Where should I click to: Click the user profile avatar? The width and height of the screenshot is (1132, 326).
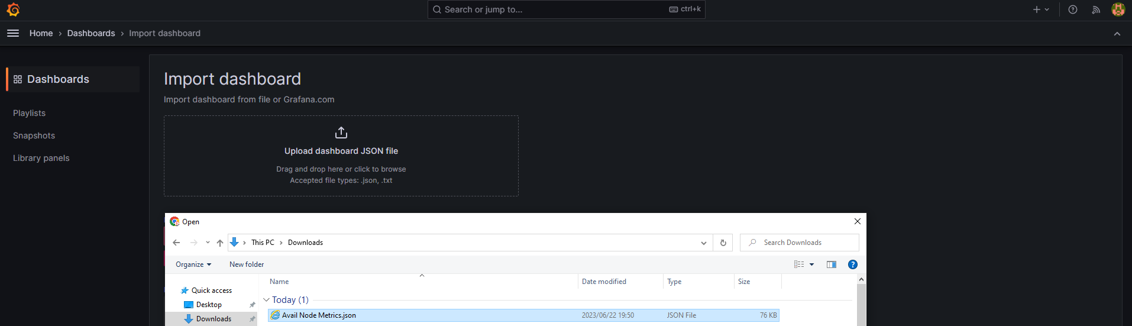(x=1118, y=9)
